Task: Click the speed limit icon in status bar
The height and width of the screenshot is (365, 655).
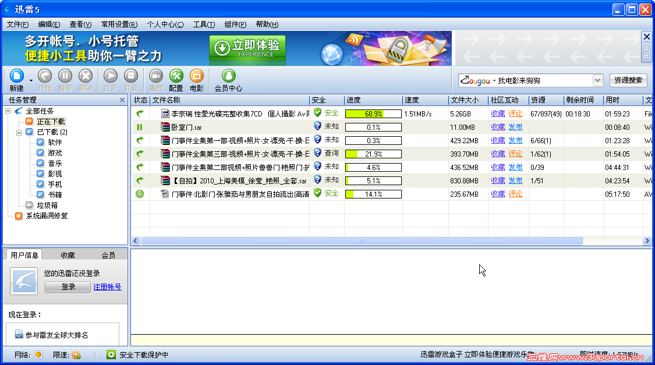Action: pos(76,355)
